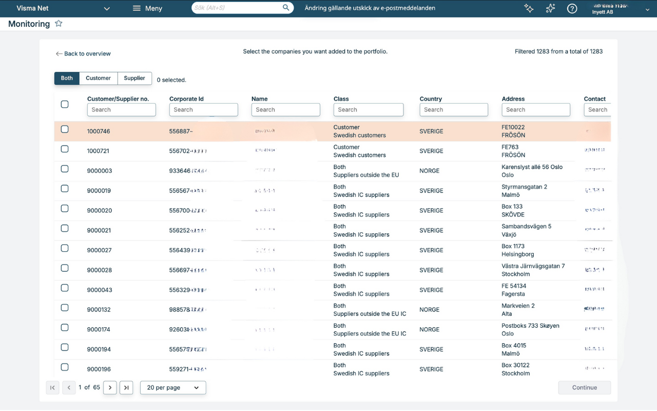Image resolution: width=657 pixels, height=411 pixels.
Task: Switch to the Customer filter tab
Action: click(98, 78)
